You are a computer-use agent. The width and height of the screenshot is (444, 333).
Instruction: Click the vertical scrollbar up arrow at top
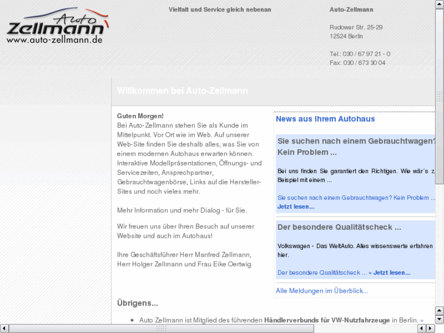tap(439, 4)
